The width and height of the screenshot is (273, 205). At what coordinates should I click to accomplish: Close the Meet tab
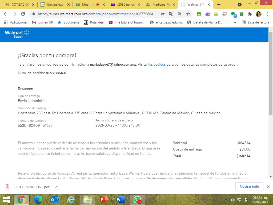click(104, 5)
